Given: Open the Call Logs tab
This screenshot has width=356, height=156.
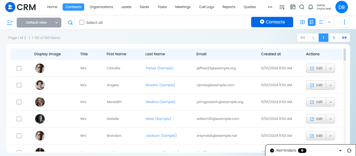Looking at the screenshot, I should [206, 7].
